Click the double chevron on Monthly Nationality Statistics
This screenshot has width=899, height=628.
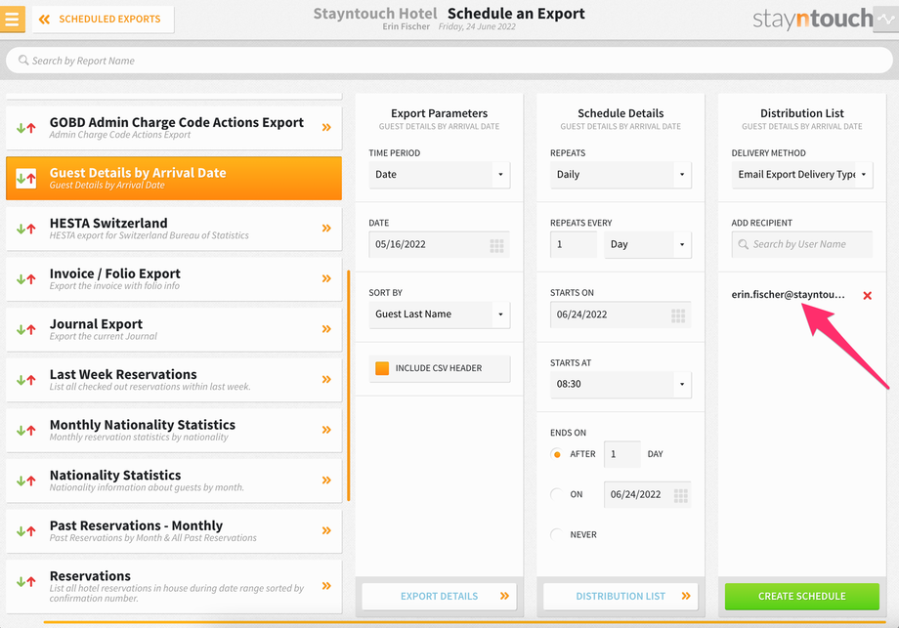point(326,430)
